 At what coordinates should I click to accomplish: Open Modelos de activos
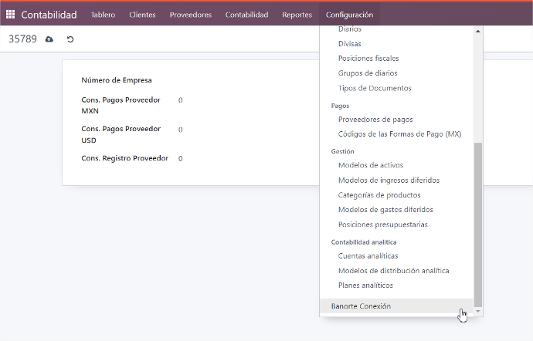point(371,165)
